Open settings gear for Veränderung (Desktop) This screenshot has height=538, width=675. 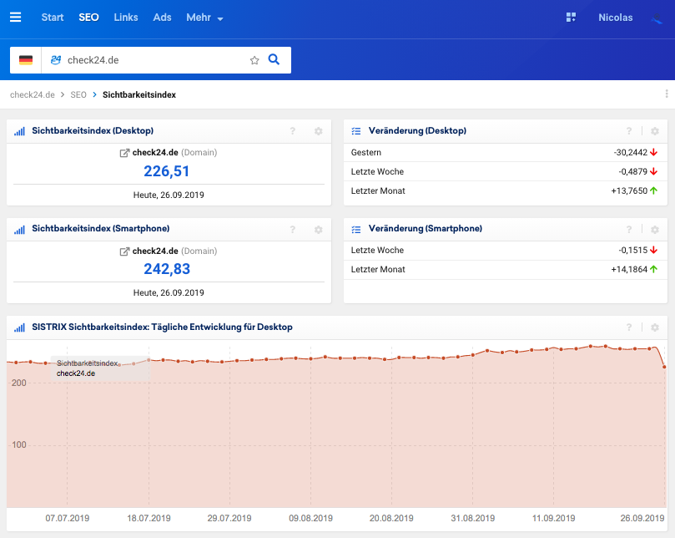(655, 131)
